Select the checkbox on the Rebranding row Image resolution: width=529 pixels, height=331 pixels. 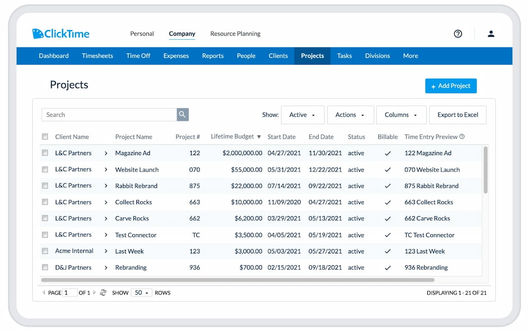[45, 267]
